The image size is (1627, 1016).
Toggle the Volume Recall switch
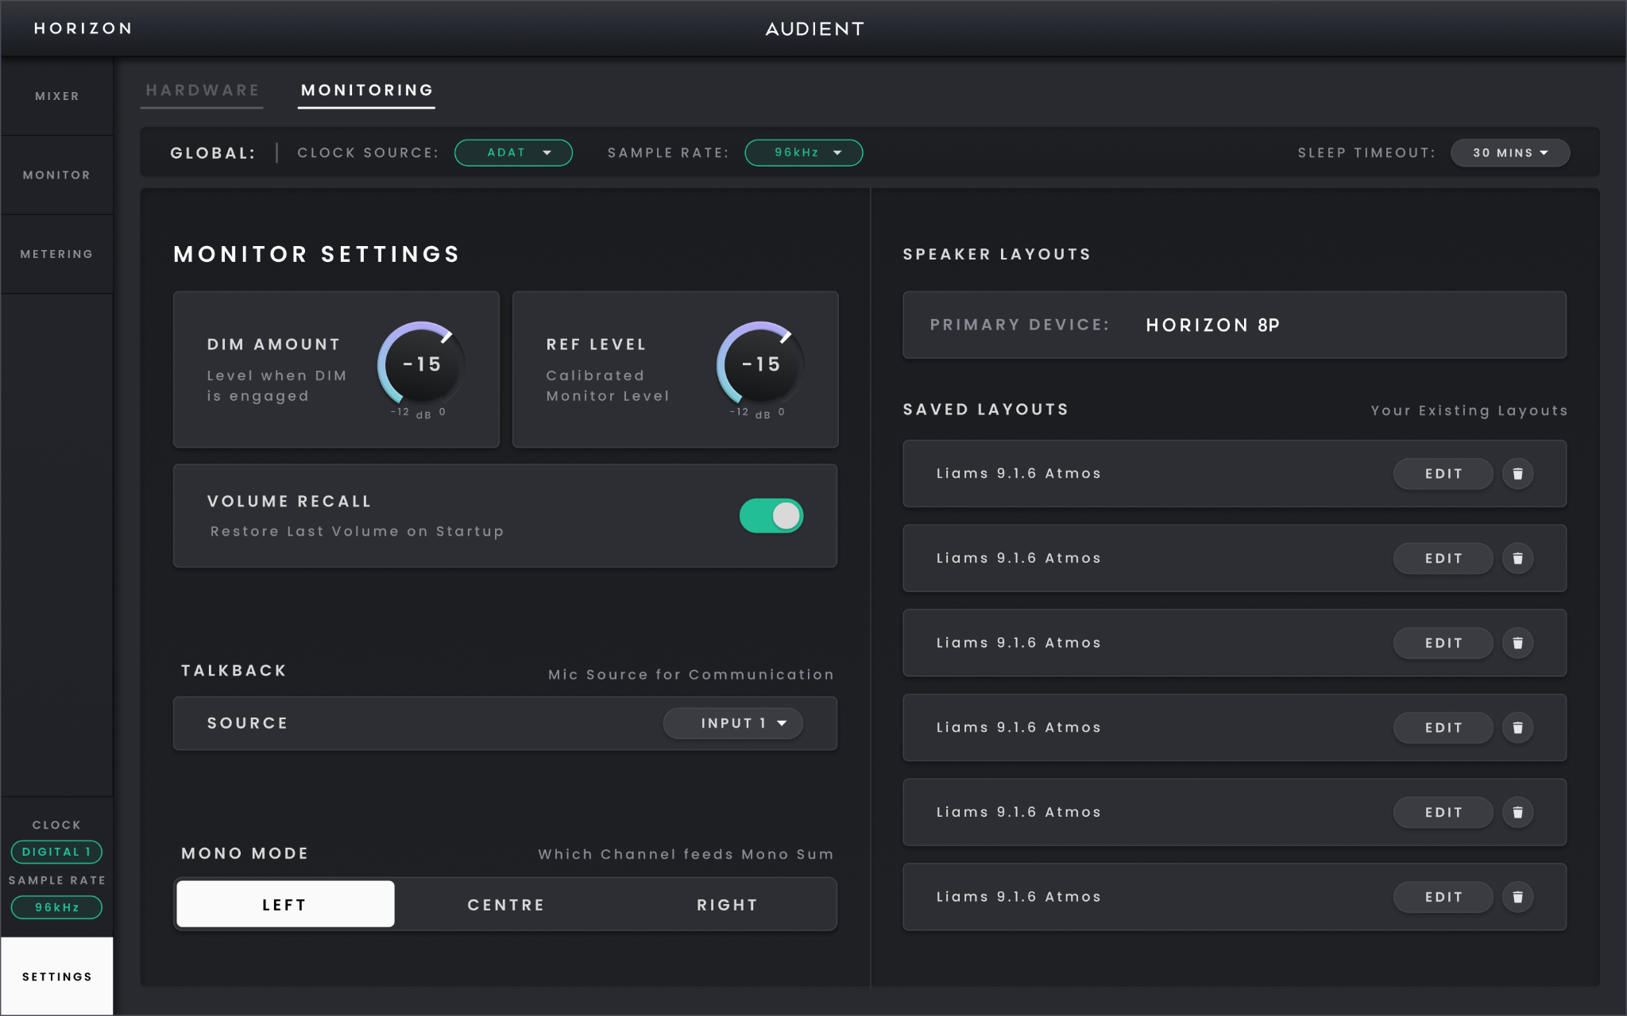771,516
